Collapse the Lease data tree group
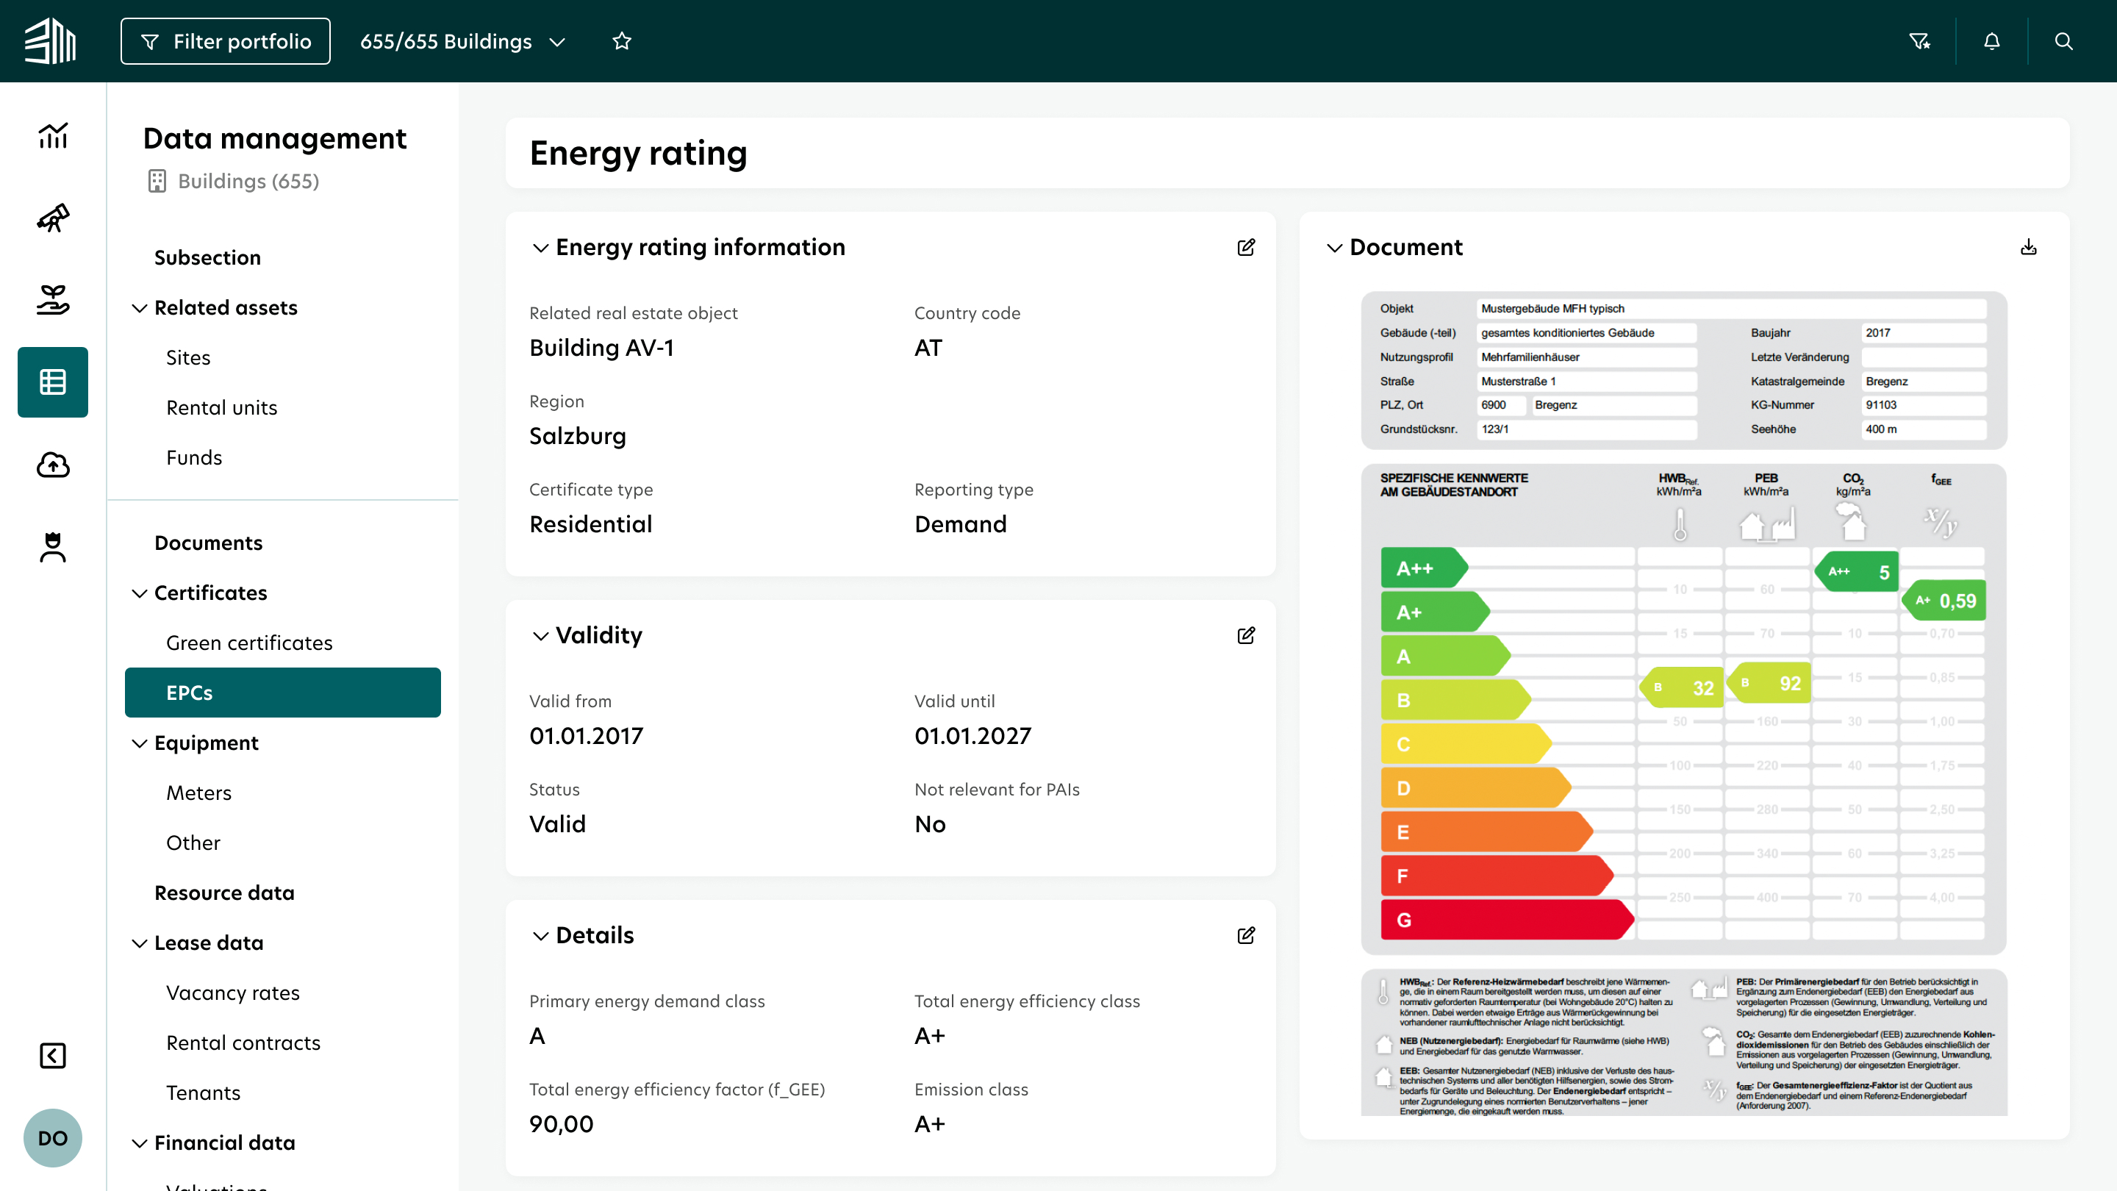 coord(140,943)
